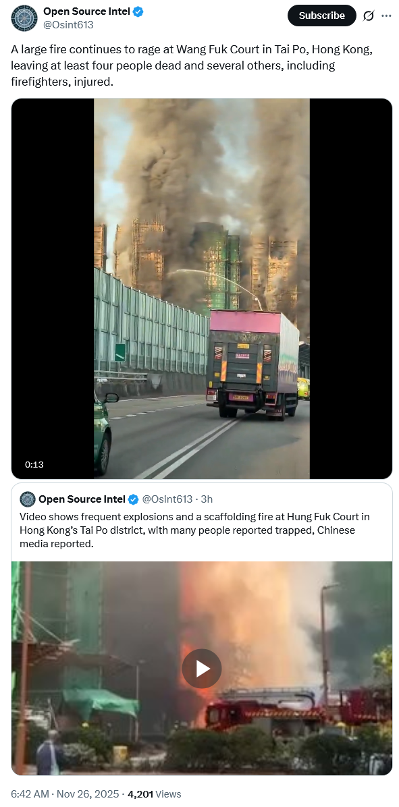Open the three-dot More options menu
Viewport: 399px width, 807px height.
(x=386, y=16)
